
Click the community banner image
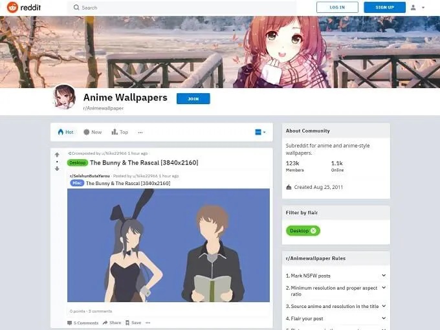220,52
